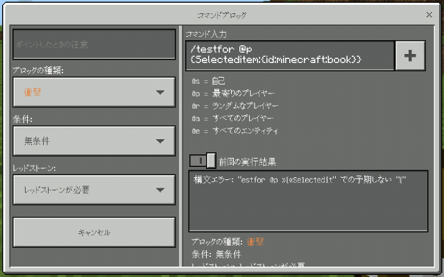Click the 条件: 無条件 summary line
Image resolution: width=444 pixels, height=277 pixels.
tap(216, 254)
